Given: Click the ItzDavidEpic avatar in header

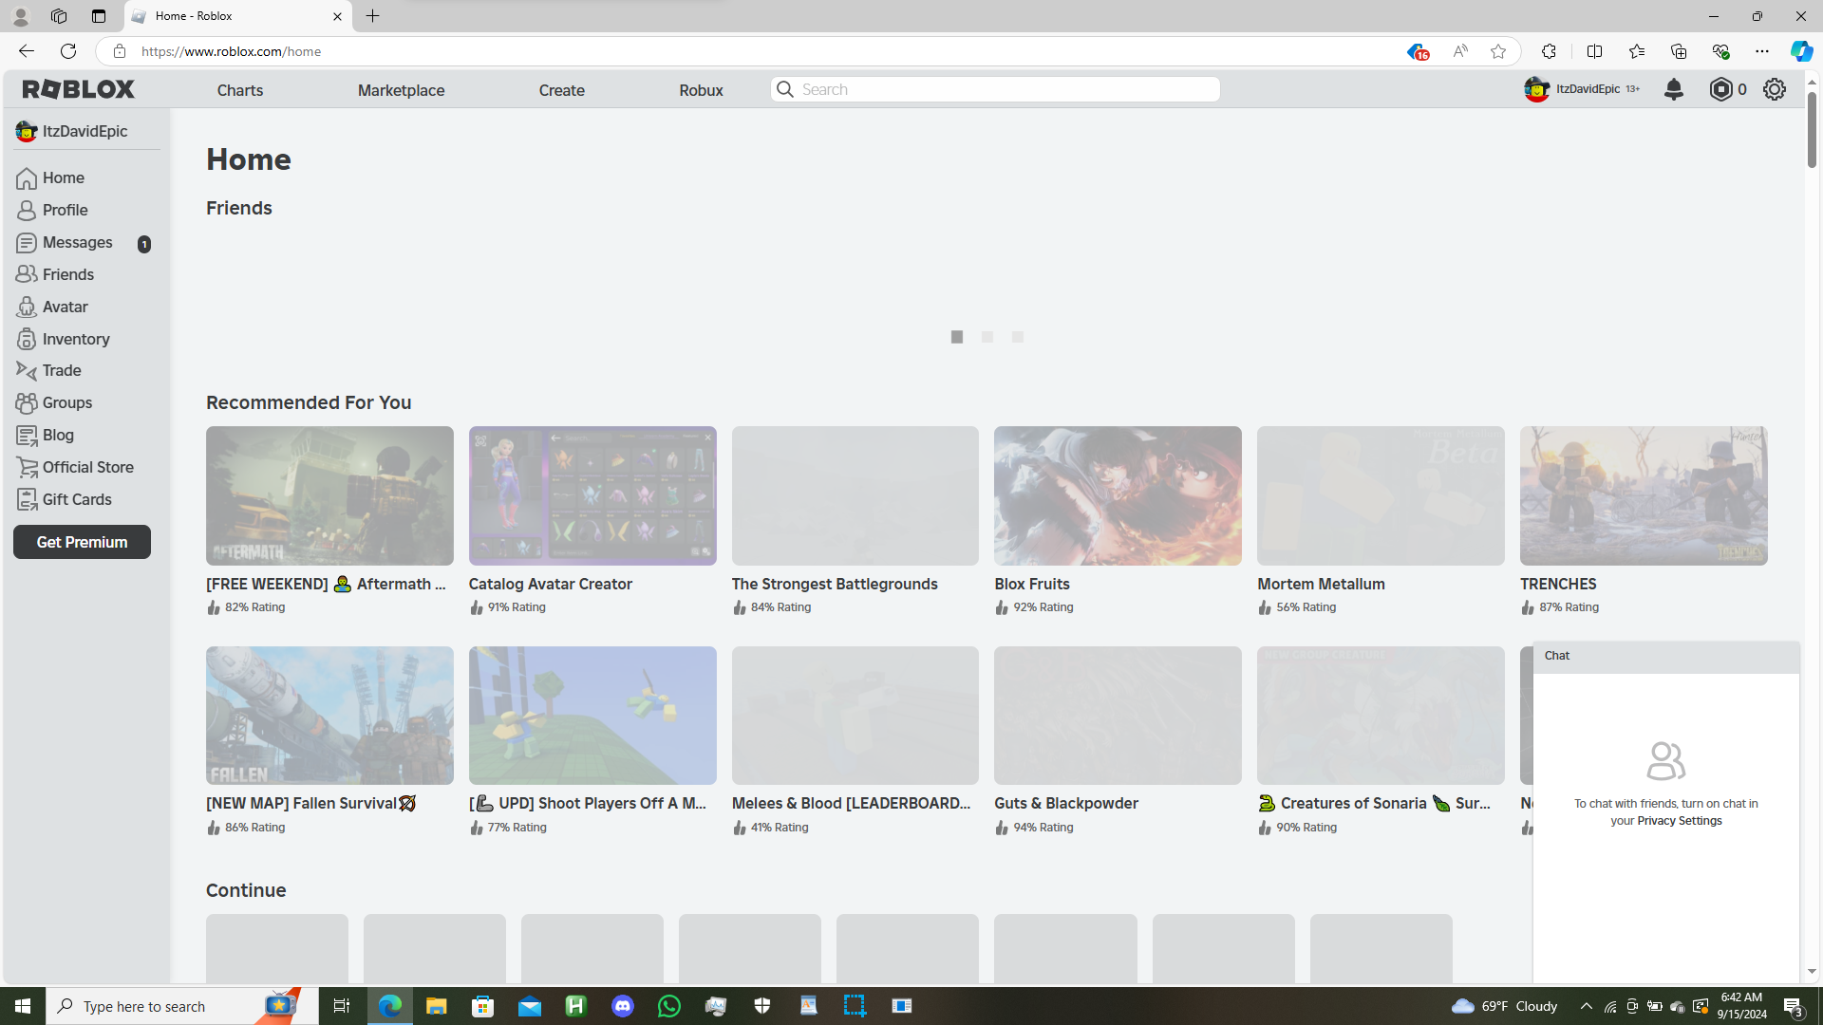Looking at the screenshot, I should point(1536,89).
